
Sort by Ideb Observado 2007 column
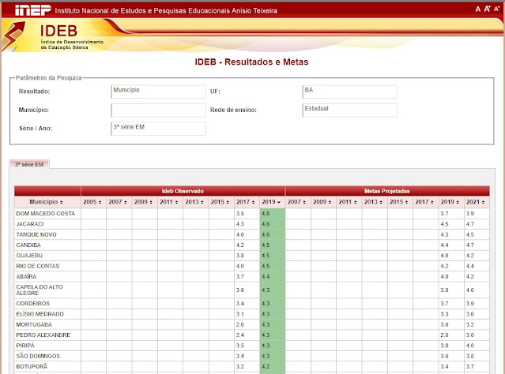119,202
